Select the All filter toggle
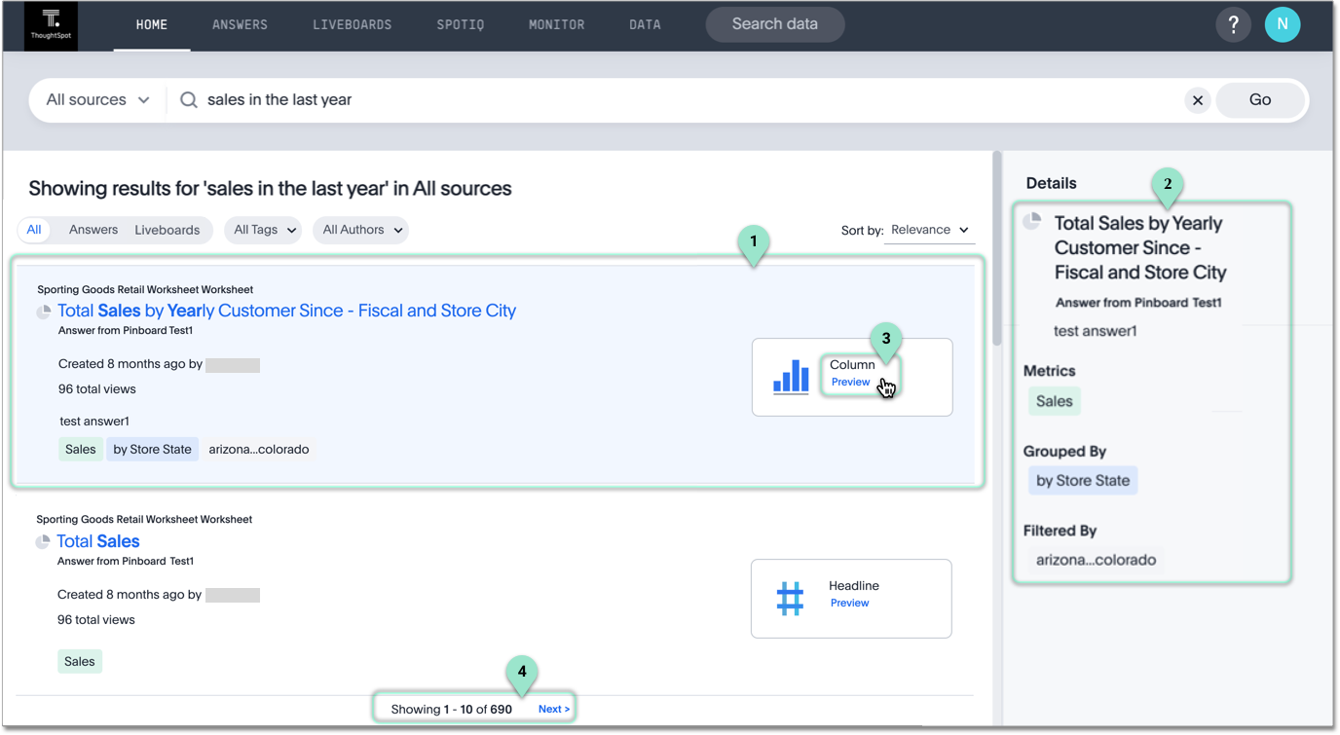This screenshot has height=735, width=1340. pos(34,230)
